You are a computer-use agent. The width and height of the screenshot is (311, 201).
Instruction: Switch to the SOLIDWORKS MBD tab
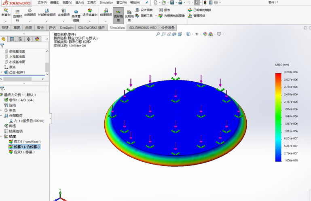143,28
